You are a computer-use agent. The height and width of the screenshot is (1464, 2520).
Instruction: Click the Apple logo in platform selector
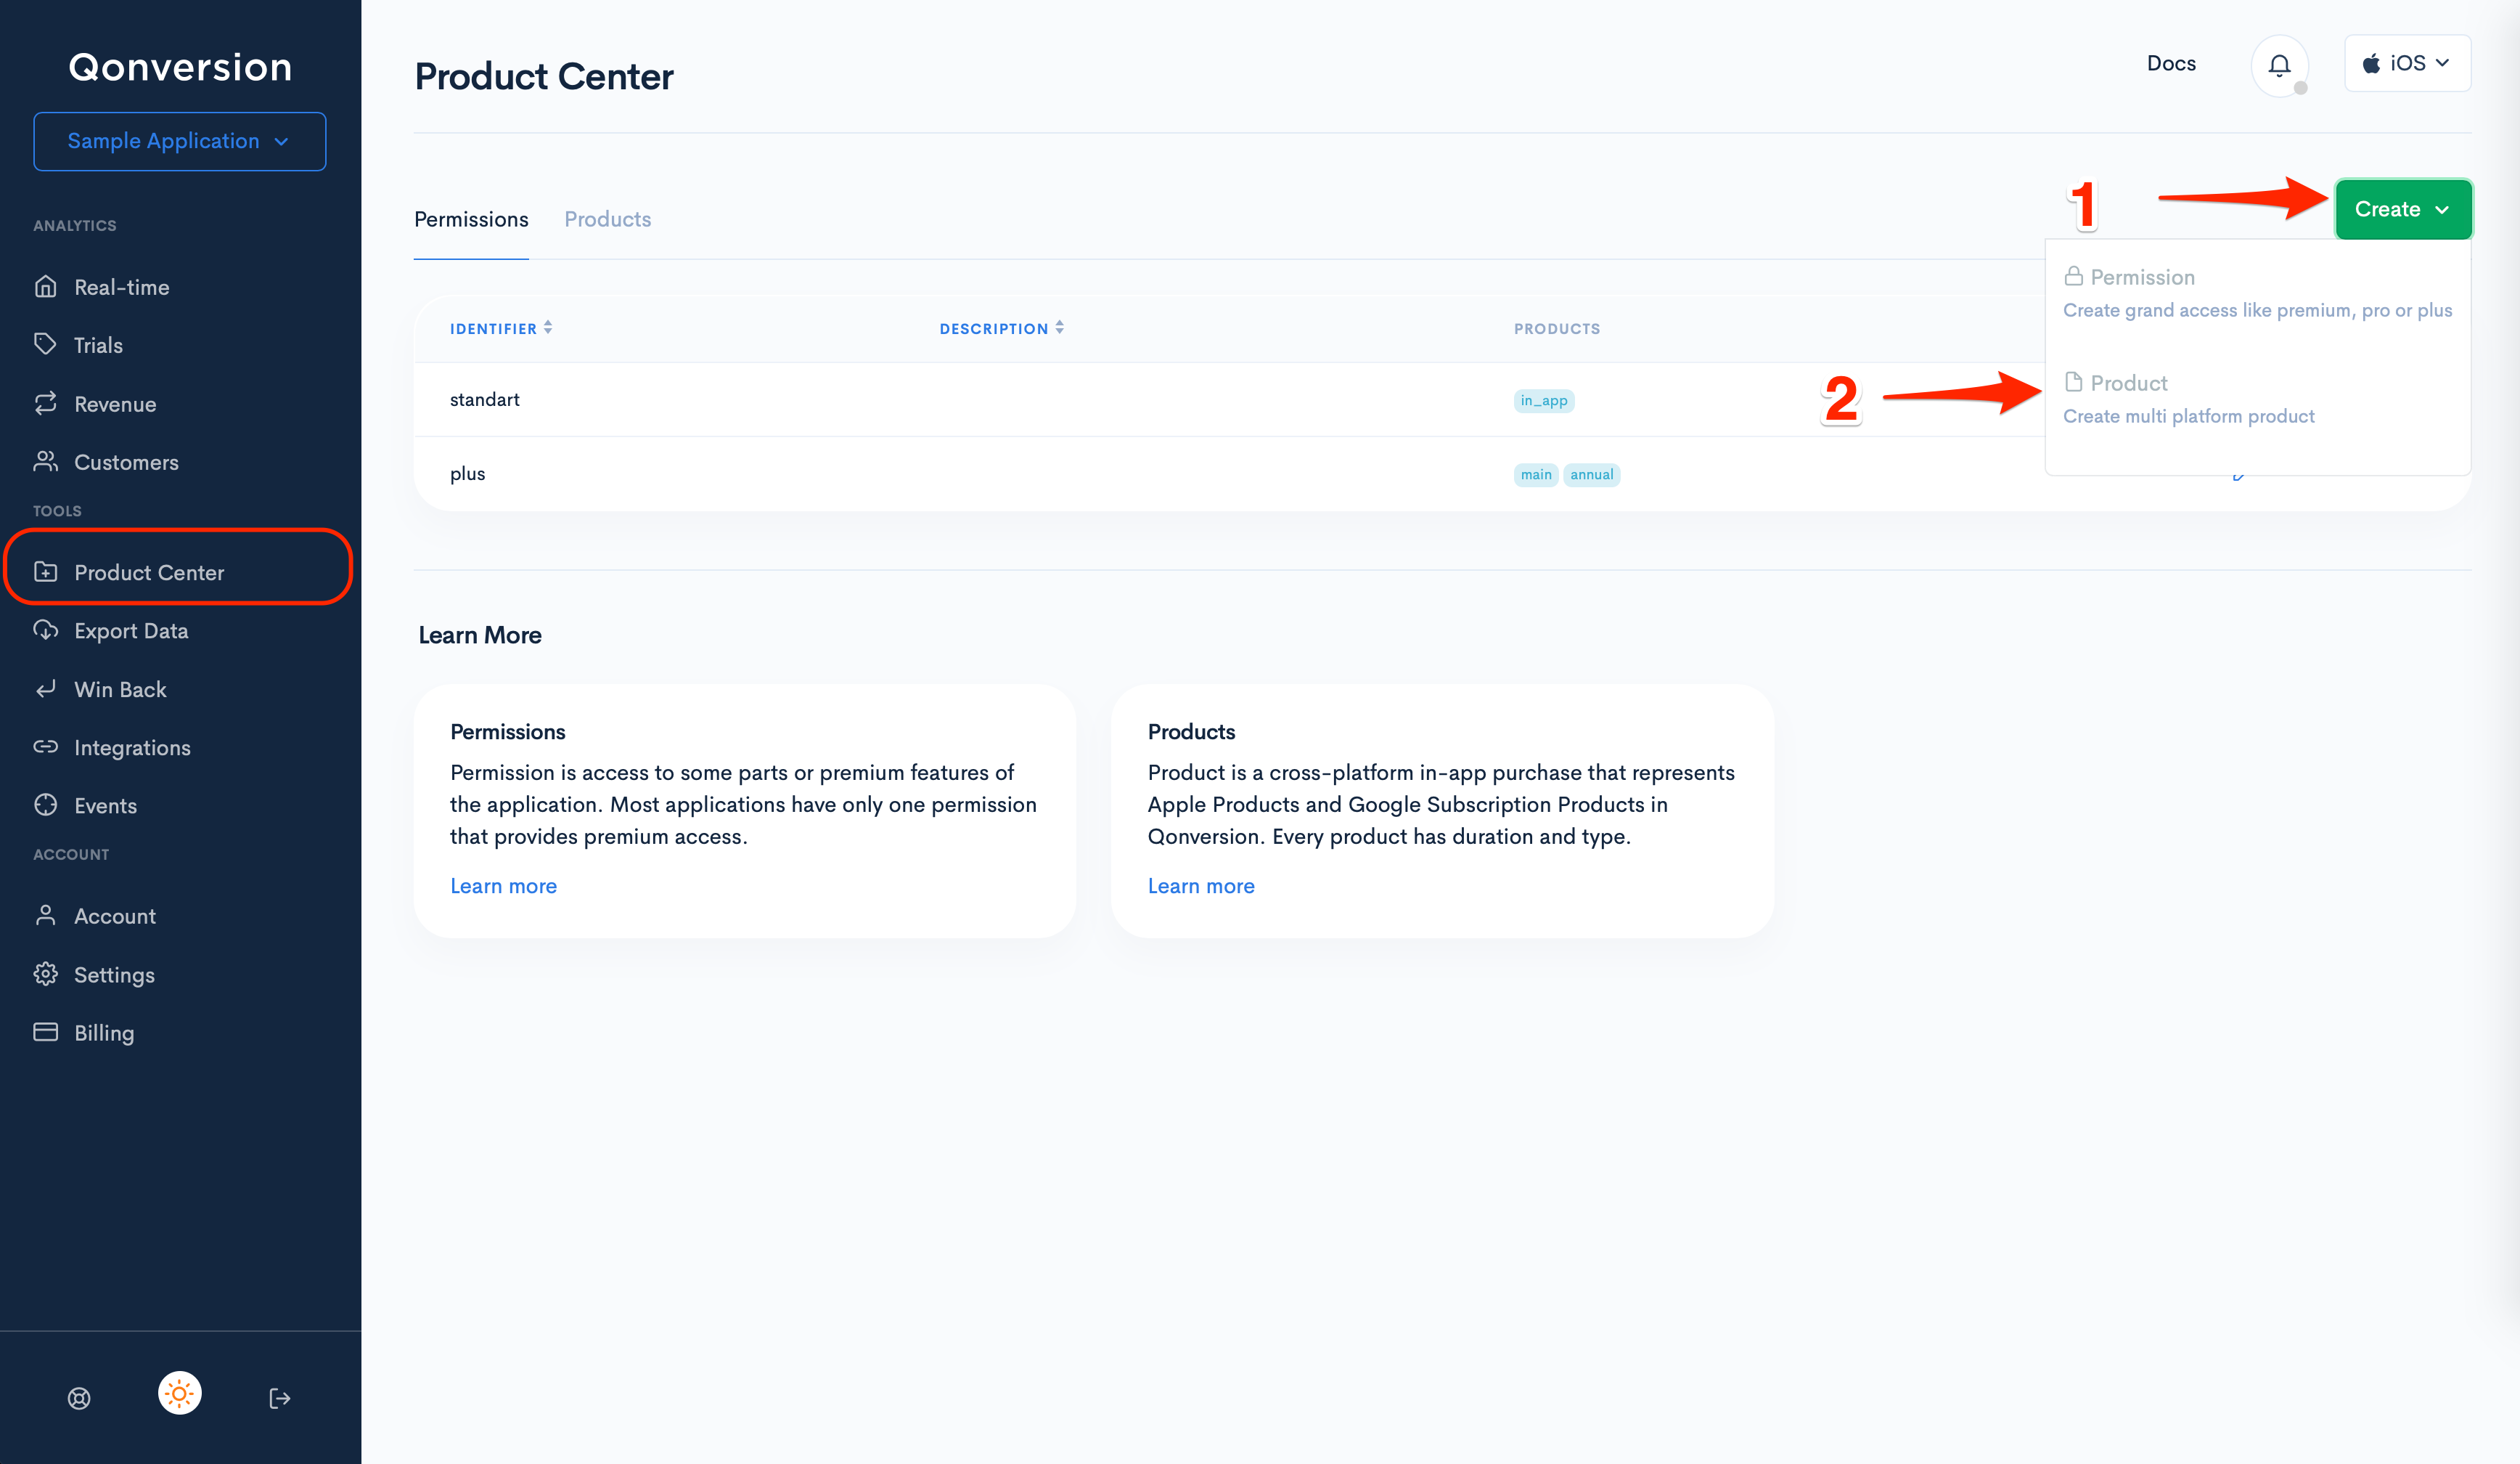point(2371,63)
